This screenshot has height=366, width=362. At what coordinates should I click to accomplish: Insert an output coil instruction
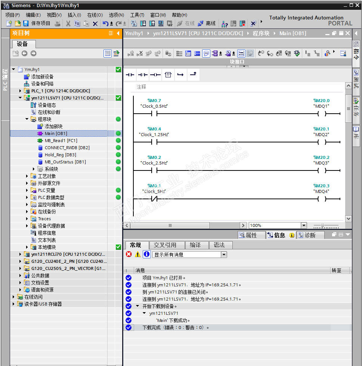[x=155, y=75]
